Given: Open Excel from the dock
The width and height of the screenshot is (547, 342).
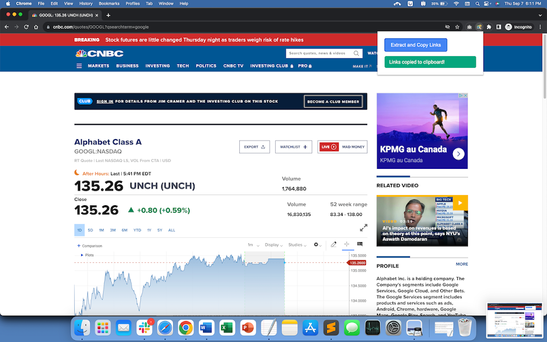Looking at the screenshot, I should pyautogui.click(x=227, y=328).
